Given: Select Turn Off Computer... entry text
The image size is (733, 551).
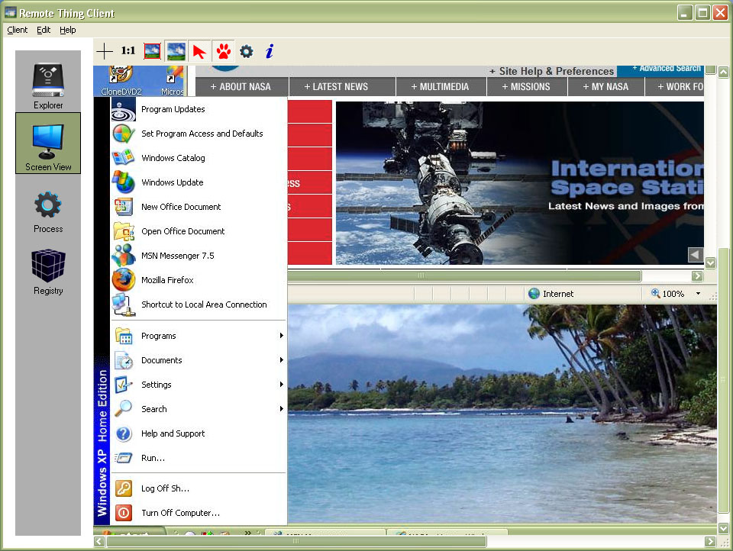Looking at the screenshot, I should 180,513.
